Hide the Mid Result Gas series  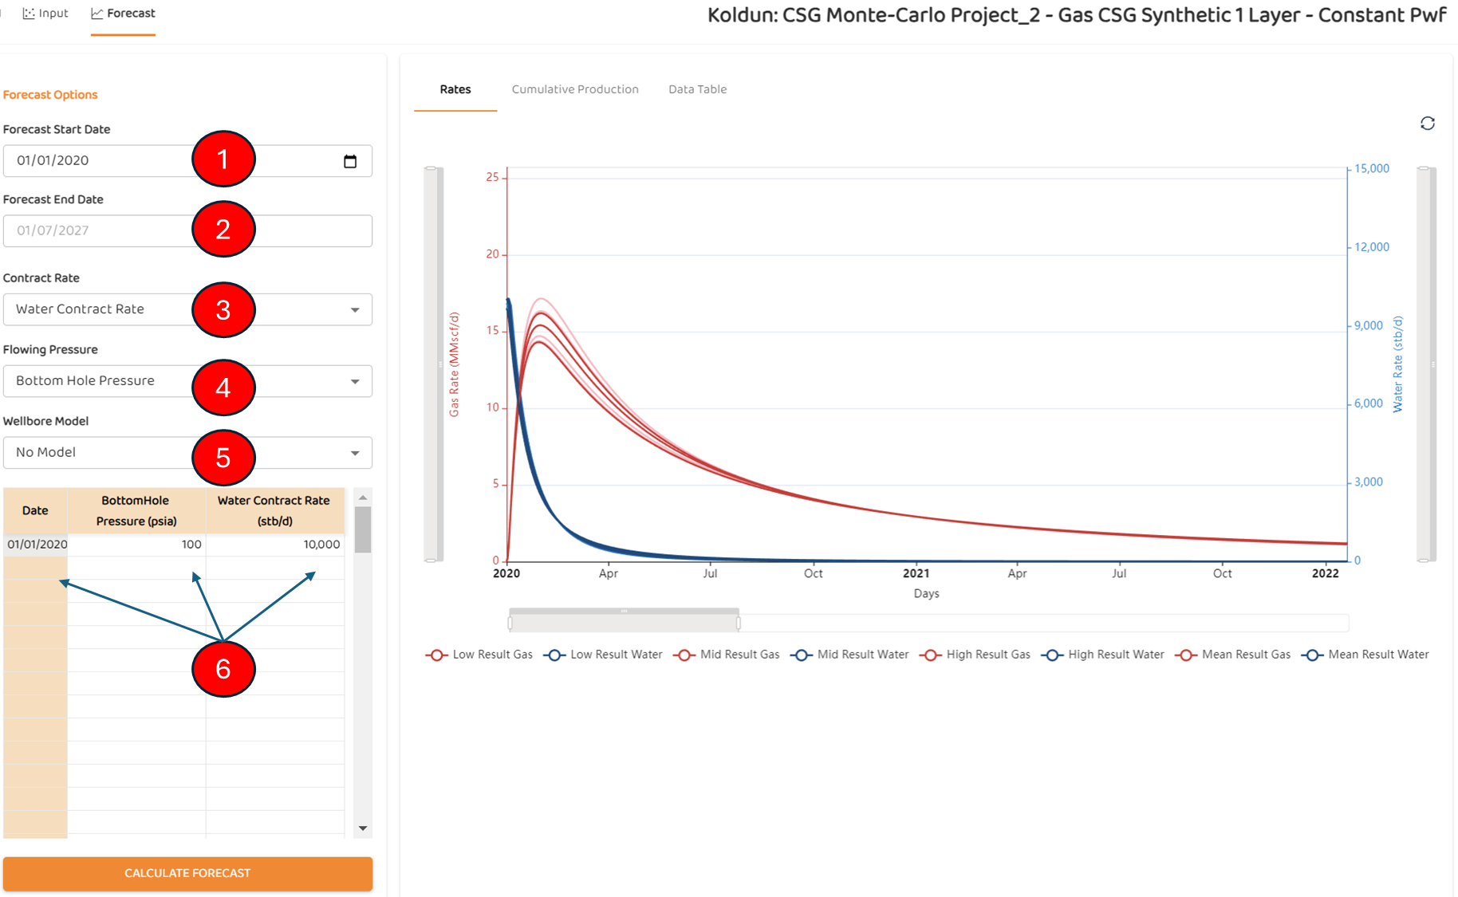coord(727,655)
